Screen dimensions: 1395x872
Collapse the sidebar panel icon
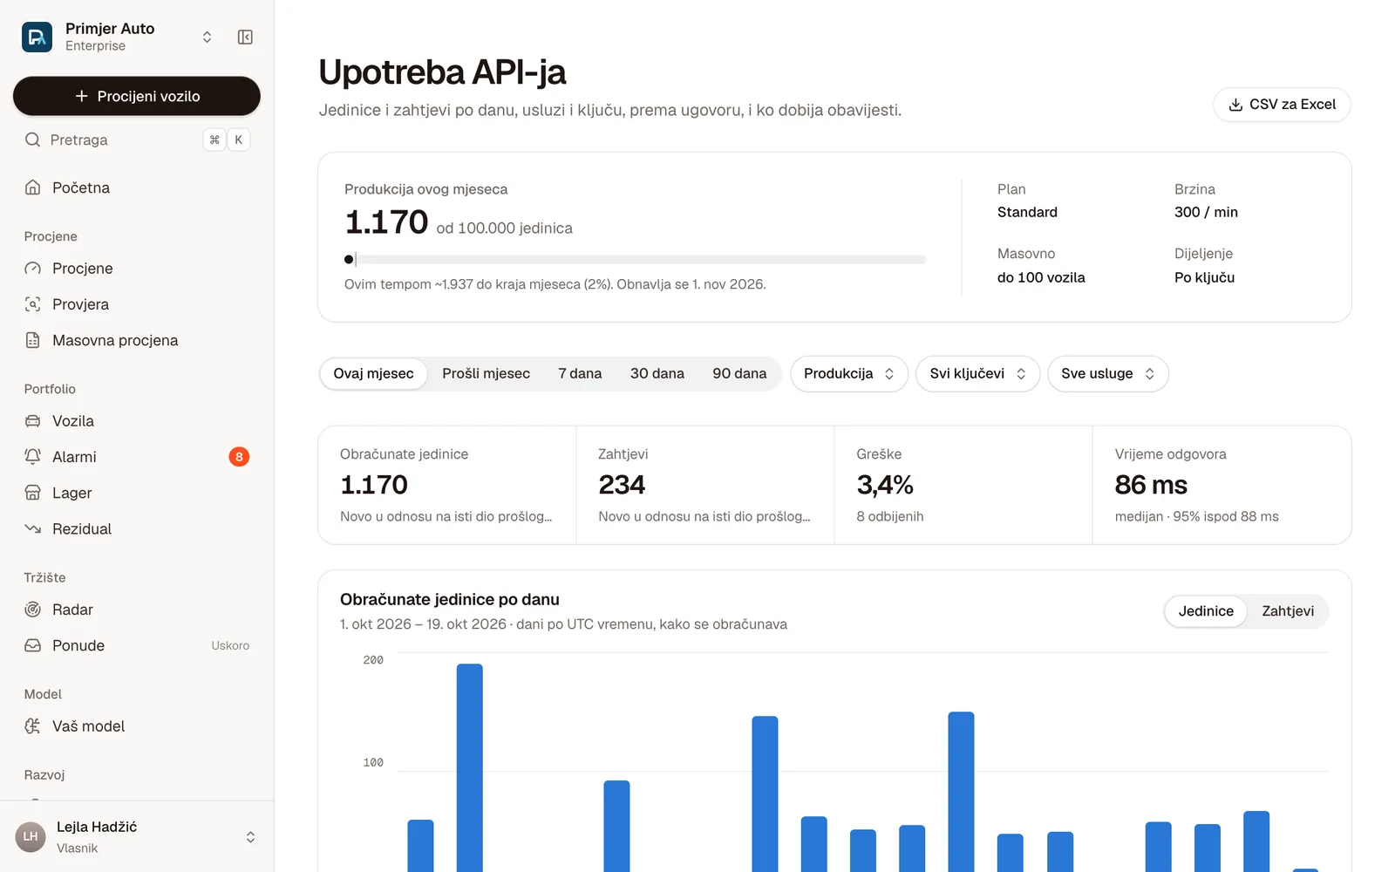245,37
